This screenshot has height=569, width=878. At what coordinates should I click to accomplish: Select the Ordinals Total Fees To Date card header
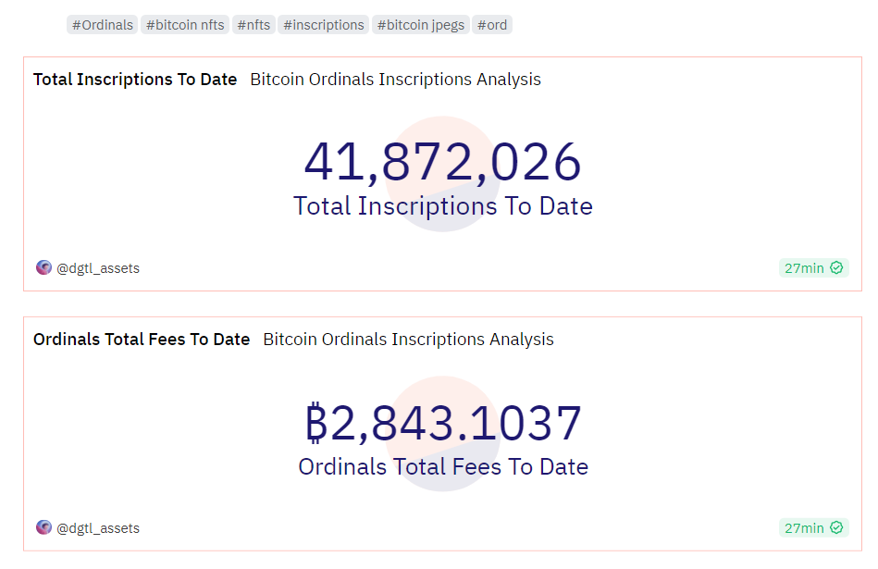[141, 340]
